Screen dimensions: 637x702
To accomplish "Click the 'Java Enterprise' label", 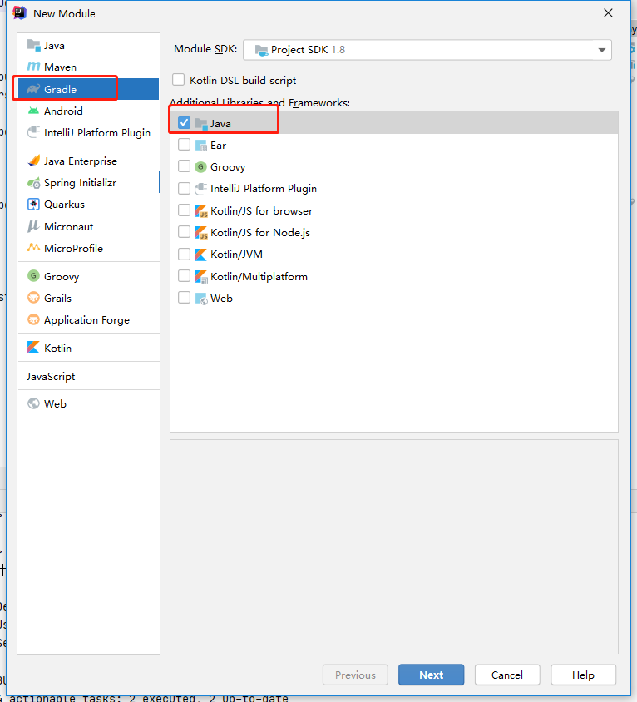I will pos(81,161).
